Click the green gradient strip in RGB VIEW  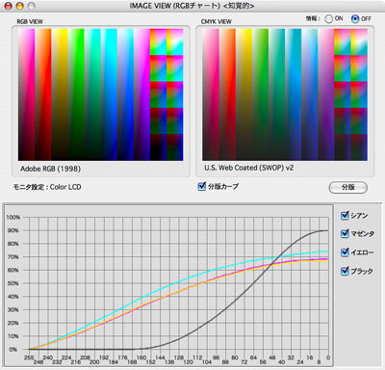pyautogui.click(x=76, y=94)
